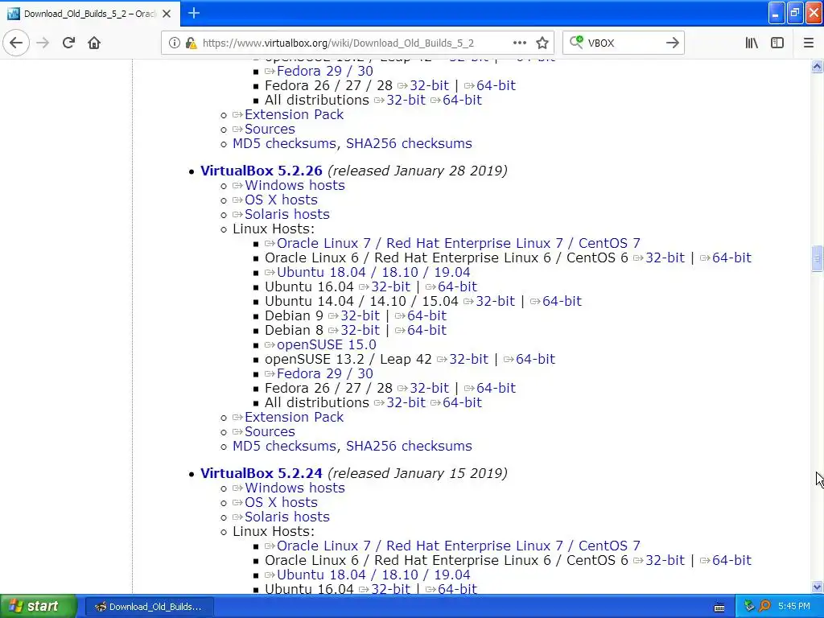Download 5.2.26 Windows hosts
The width and height of the screenshot is (824, 618).
[x=295, y=186]
